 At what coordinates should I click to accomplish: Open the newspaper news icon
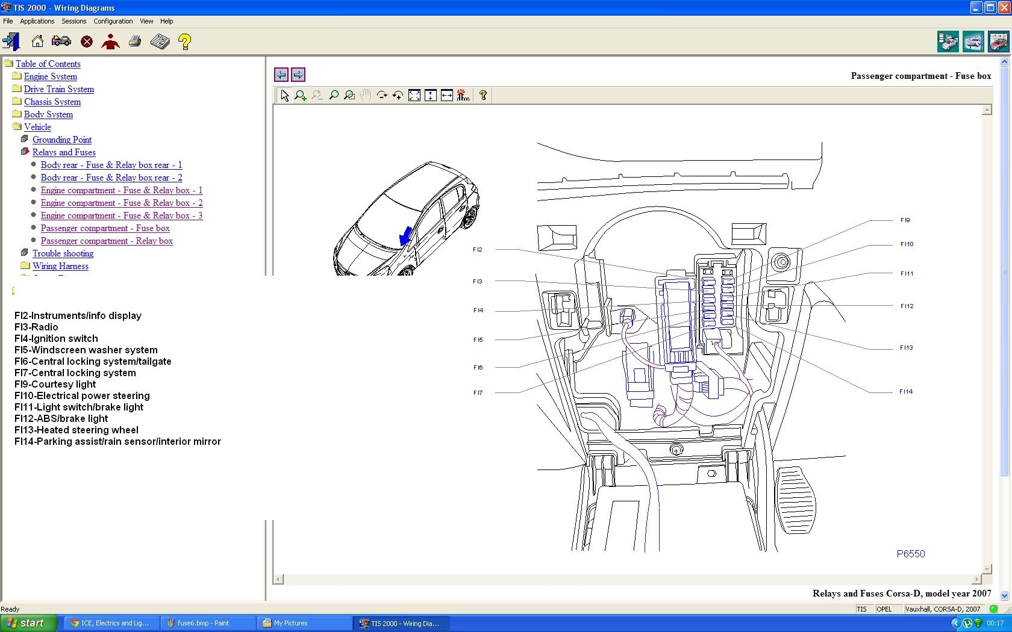click(x=160, y=42)
